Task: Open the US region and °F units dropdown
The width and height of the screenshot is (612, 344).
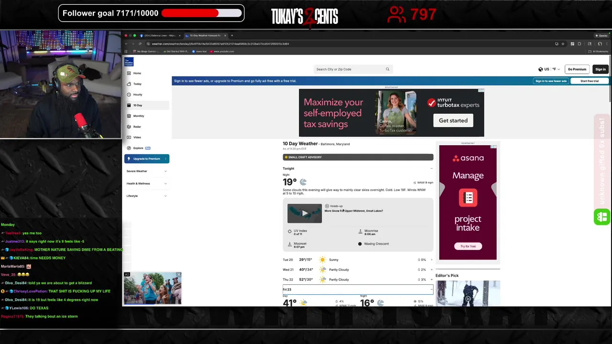Action: pyautogui.click(x=549, y=69)
